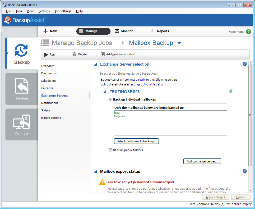This screenshot has height=209, width=255.
Task: Select Calendar in the job settings list
Action: 47,88
